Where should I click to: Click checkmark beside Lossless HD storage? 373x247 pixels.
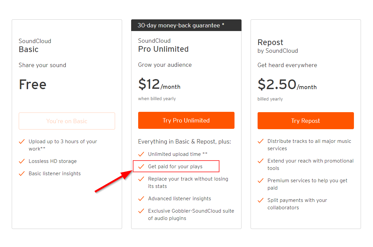22,161
